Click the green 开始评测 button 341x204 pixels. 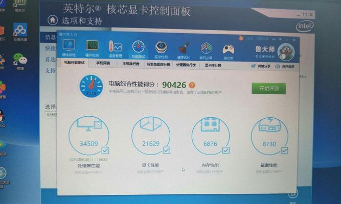tap(269, 89)
